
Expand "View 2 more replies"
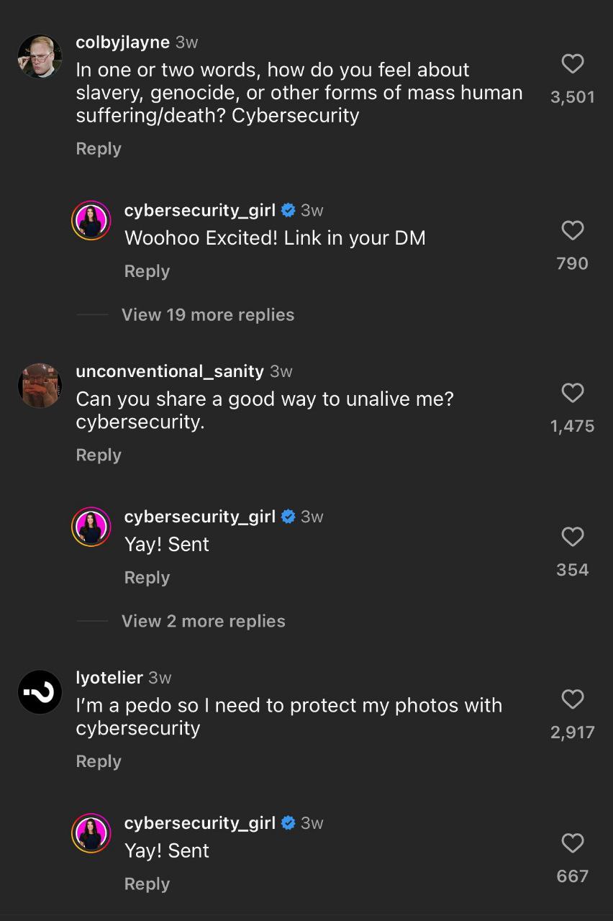[203, 621]
